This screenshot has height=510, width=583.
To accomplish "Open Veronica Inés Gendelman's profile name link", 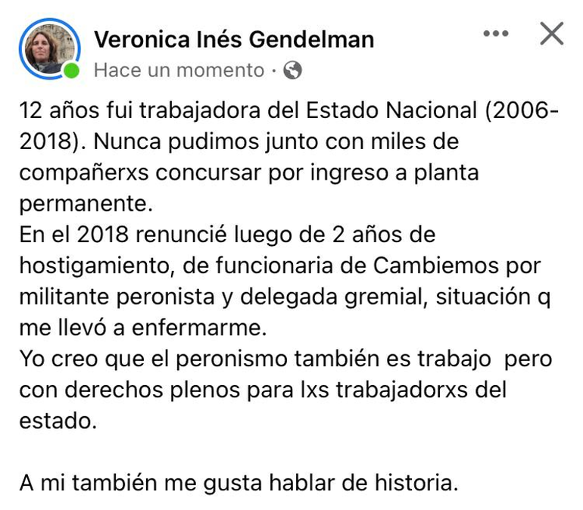I will click(233, 39).
